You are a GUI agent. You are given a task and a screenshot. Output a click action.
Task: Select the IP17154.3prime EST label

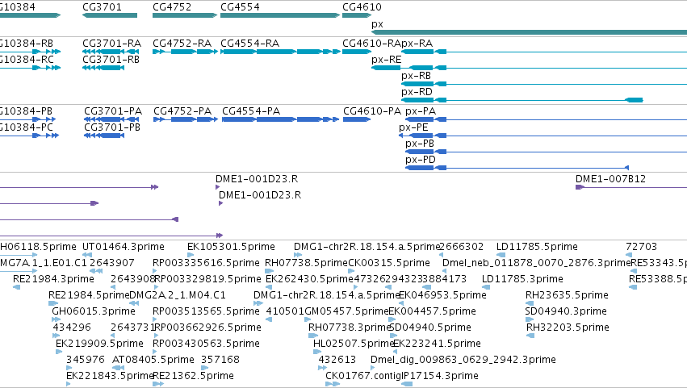(x=439, y=376)
